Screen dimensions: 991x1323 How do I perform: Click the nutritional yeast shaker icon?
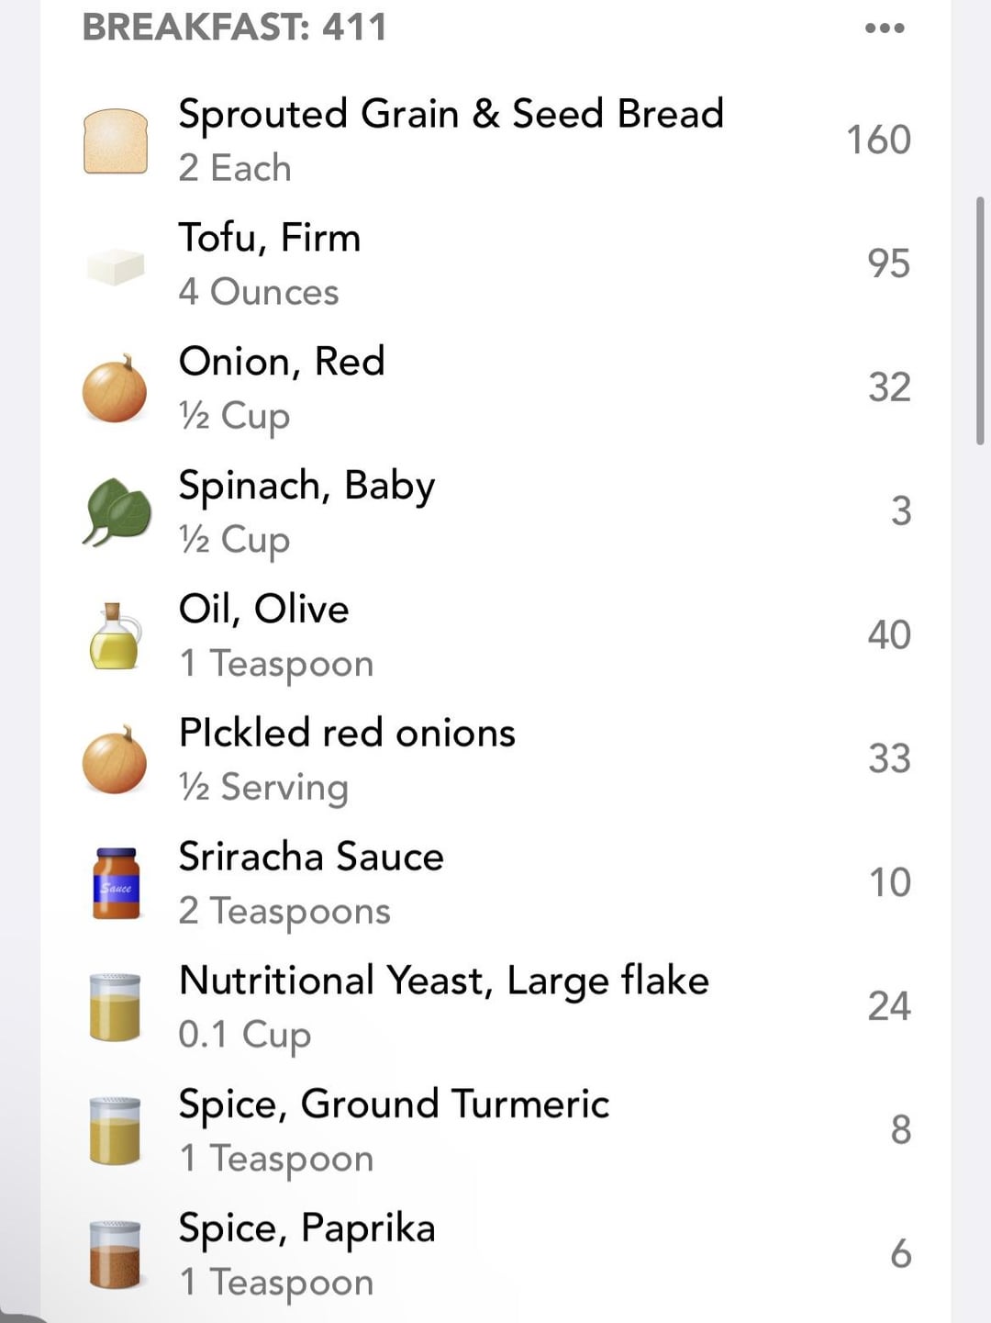(x=115, y=1007)
